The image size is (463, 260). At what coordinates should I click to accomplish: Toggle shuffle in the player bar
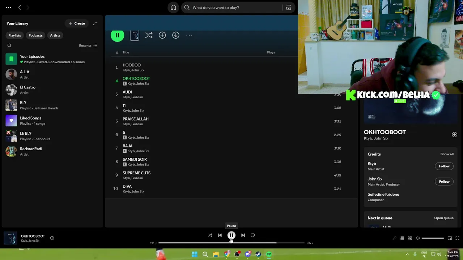[x=210, y=235]
